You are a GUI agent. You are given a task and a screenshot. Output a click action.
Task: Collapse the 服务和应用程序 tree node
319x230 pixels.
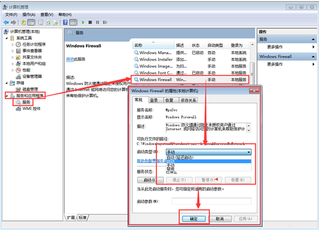(x=7, y=96)
